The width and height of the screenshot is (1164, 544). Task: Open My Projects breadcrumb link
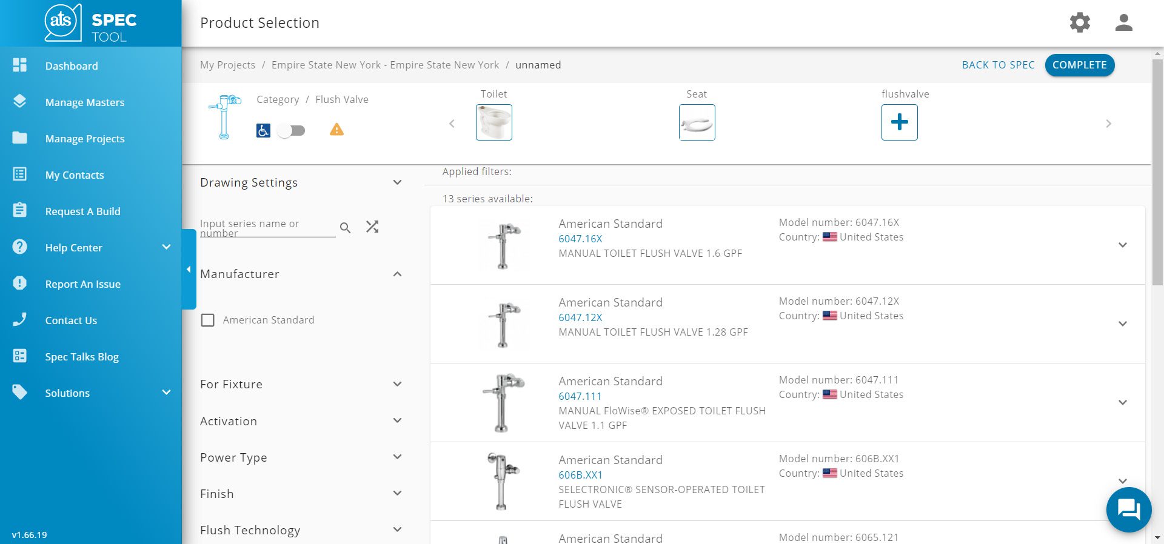227,65
